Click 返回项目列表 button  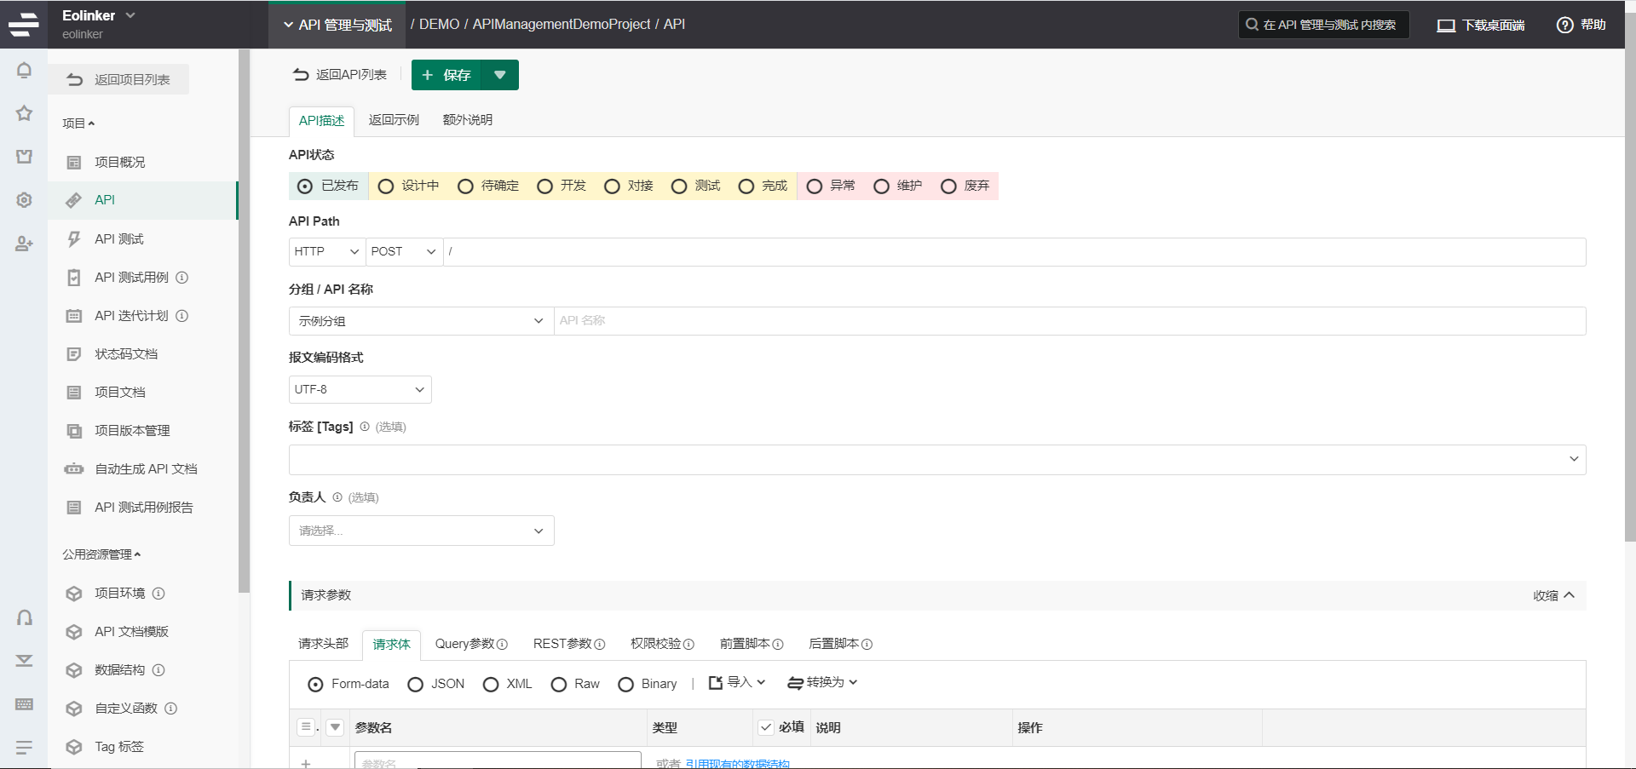118,79
